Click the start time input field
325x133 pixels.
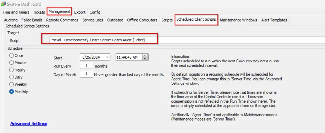pos(129,57)
